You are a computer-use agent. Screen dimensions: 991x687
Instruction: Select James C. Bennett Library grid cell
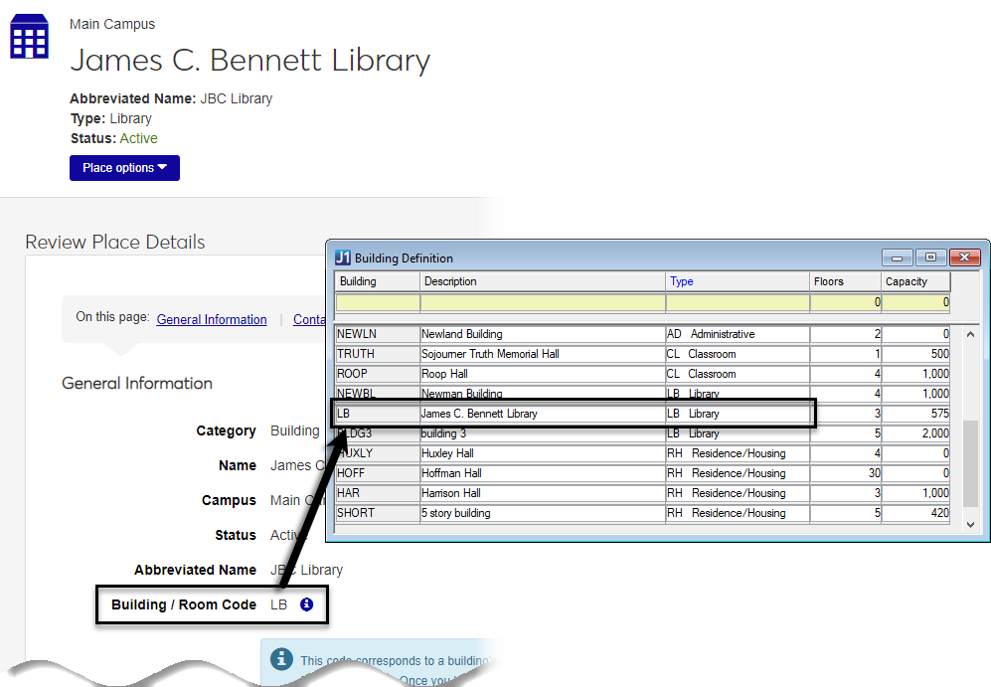[x=543, y=414]
